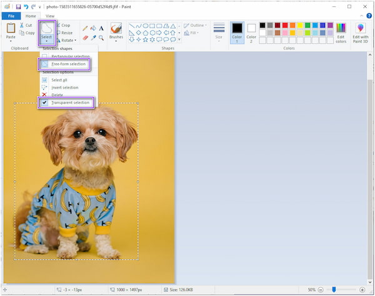Screen dimensions: 375x296
Task: Select the Magnifier tool
Action: click(101, 37)
